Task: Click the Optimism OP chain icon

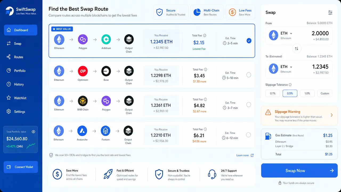Action: coord(83,71)
